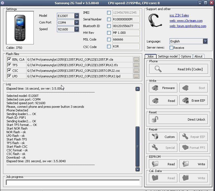Enable the MSL Code checkbox

109,40
